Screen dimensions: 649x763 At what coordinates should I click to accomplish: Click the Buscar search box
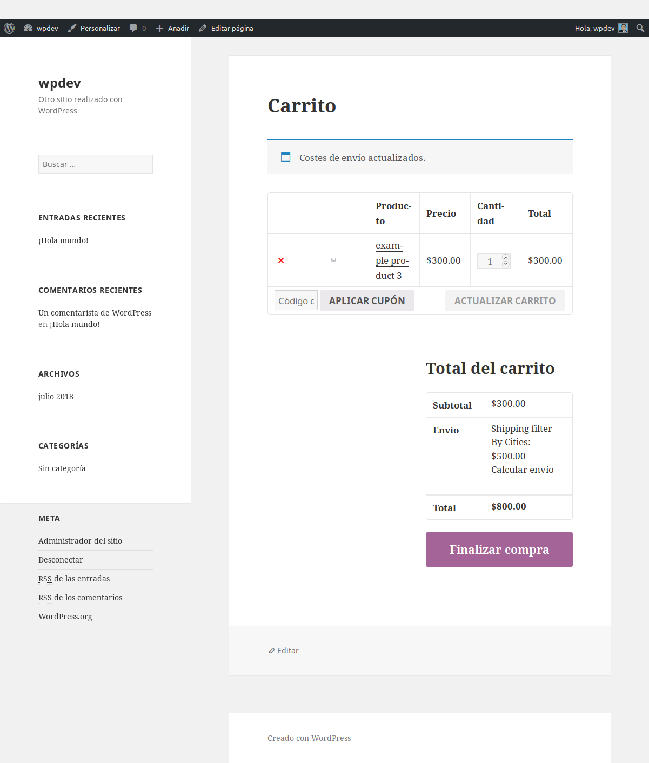(x=96, y=164)
